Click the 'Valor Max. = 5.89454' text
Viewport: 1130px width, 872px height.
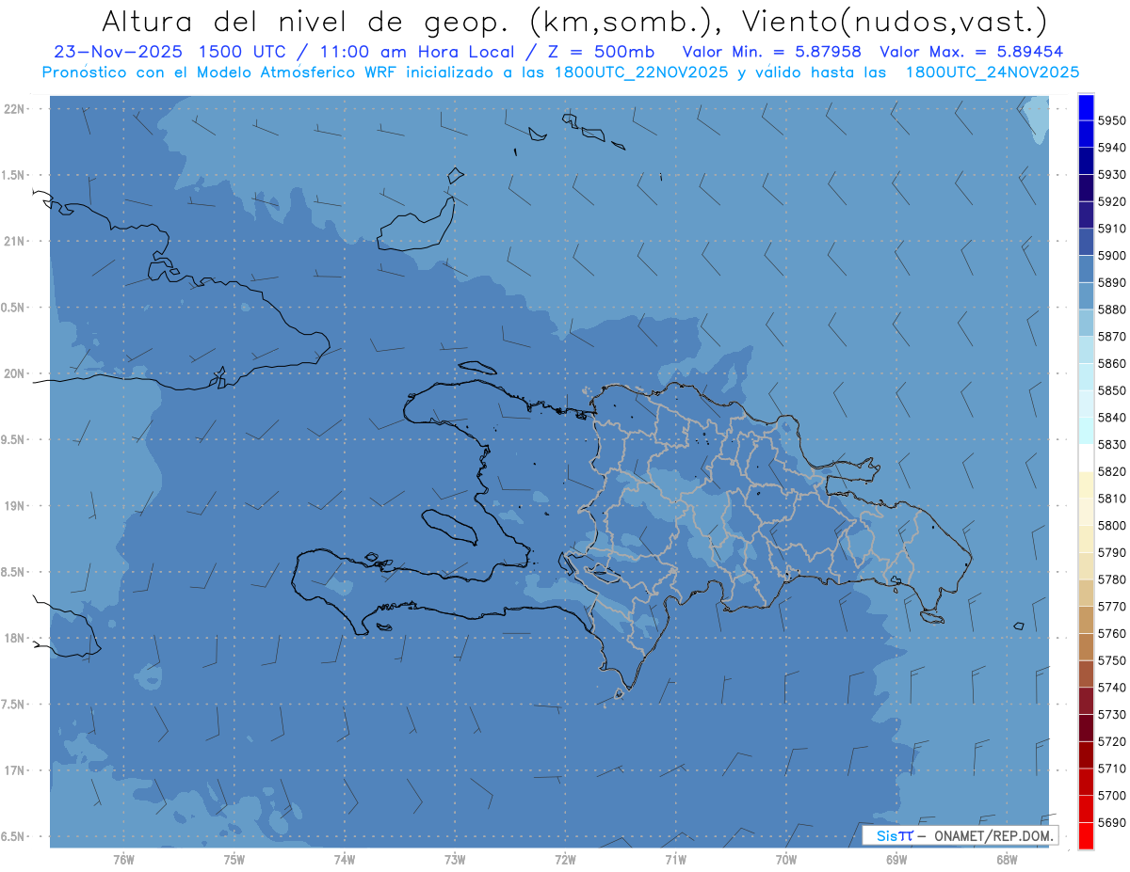[971, 52]
